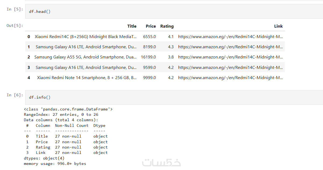Click the Price column header

point(151,26)
